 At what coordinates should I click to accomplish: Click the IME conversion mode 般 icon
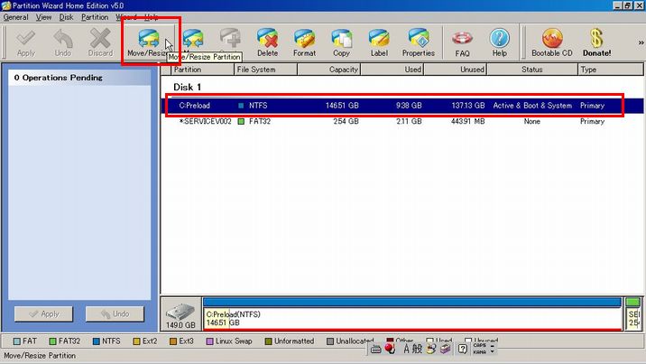coord(417,349)
